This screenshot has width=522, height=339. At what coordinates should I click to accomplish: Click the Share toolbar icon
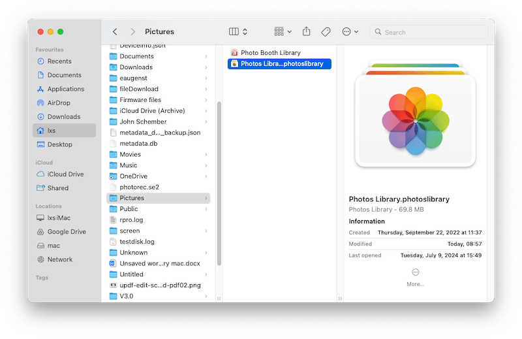pos(307,31)
